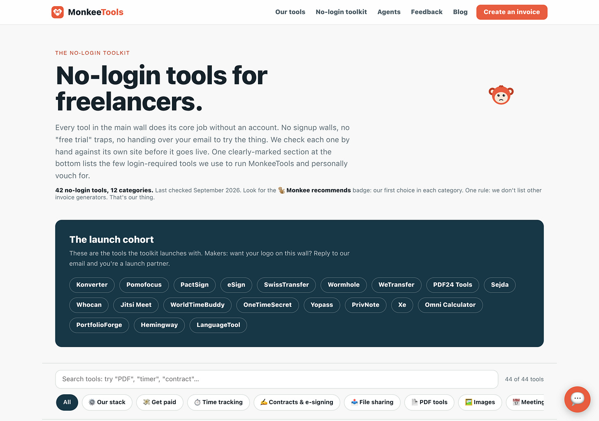Viewport: 599px width, 421px height.
Task: Filter by Contracts & e-signing category
Action: click(x=297, y=402)
